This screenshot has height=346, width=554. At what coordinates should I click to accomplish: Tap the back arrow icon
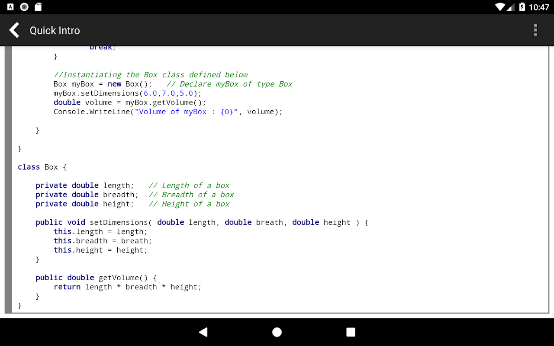14,30
